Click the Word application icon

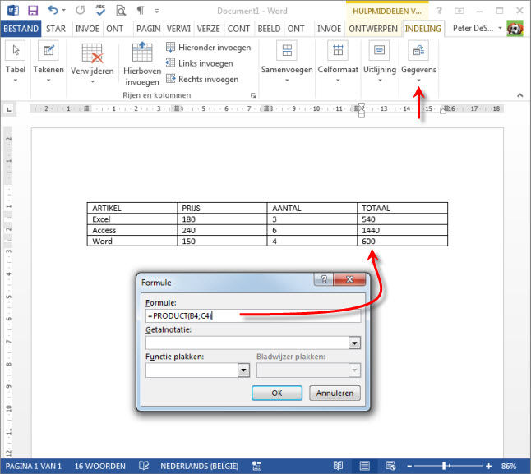point(13,11)
